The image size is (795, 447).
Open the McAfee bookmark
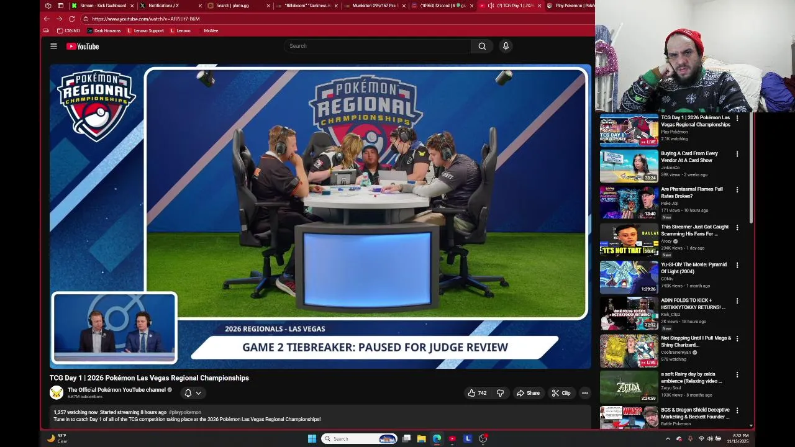211,30
